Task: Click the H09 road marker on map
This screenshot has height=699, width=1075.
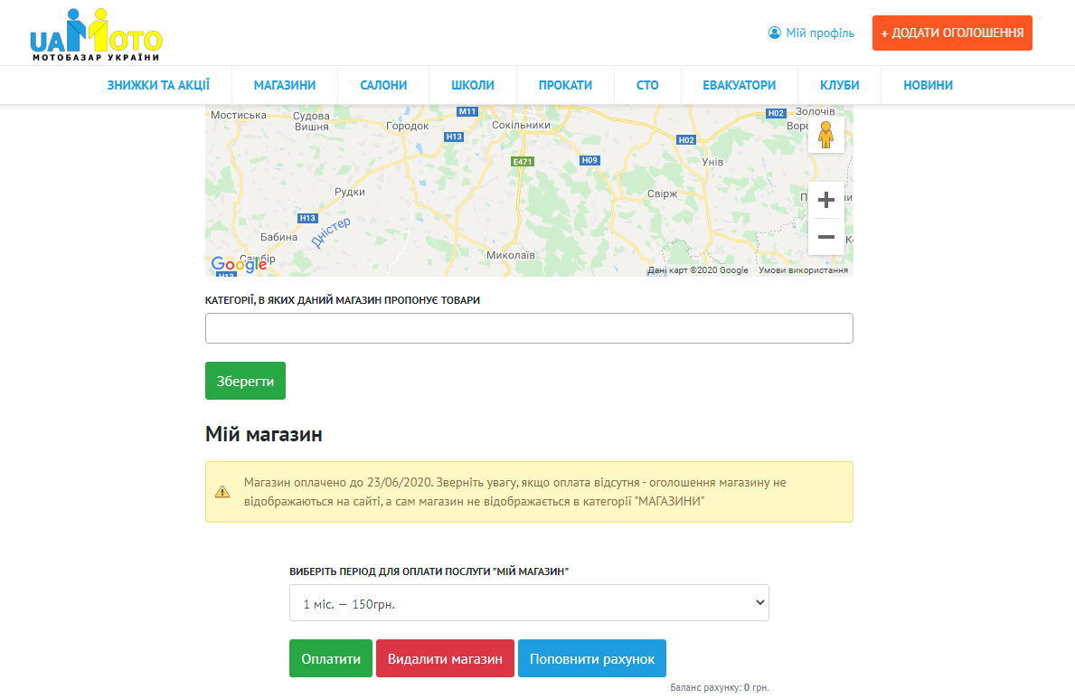Action: pyautogui.click(x=589, y=161)
